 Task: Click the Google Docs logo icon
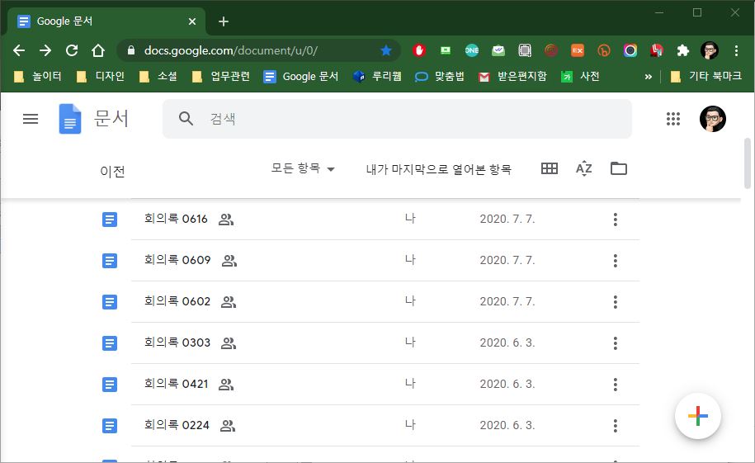(x=70, y=119)
